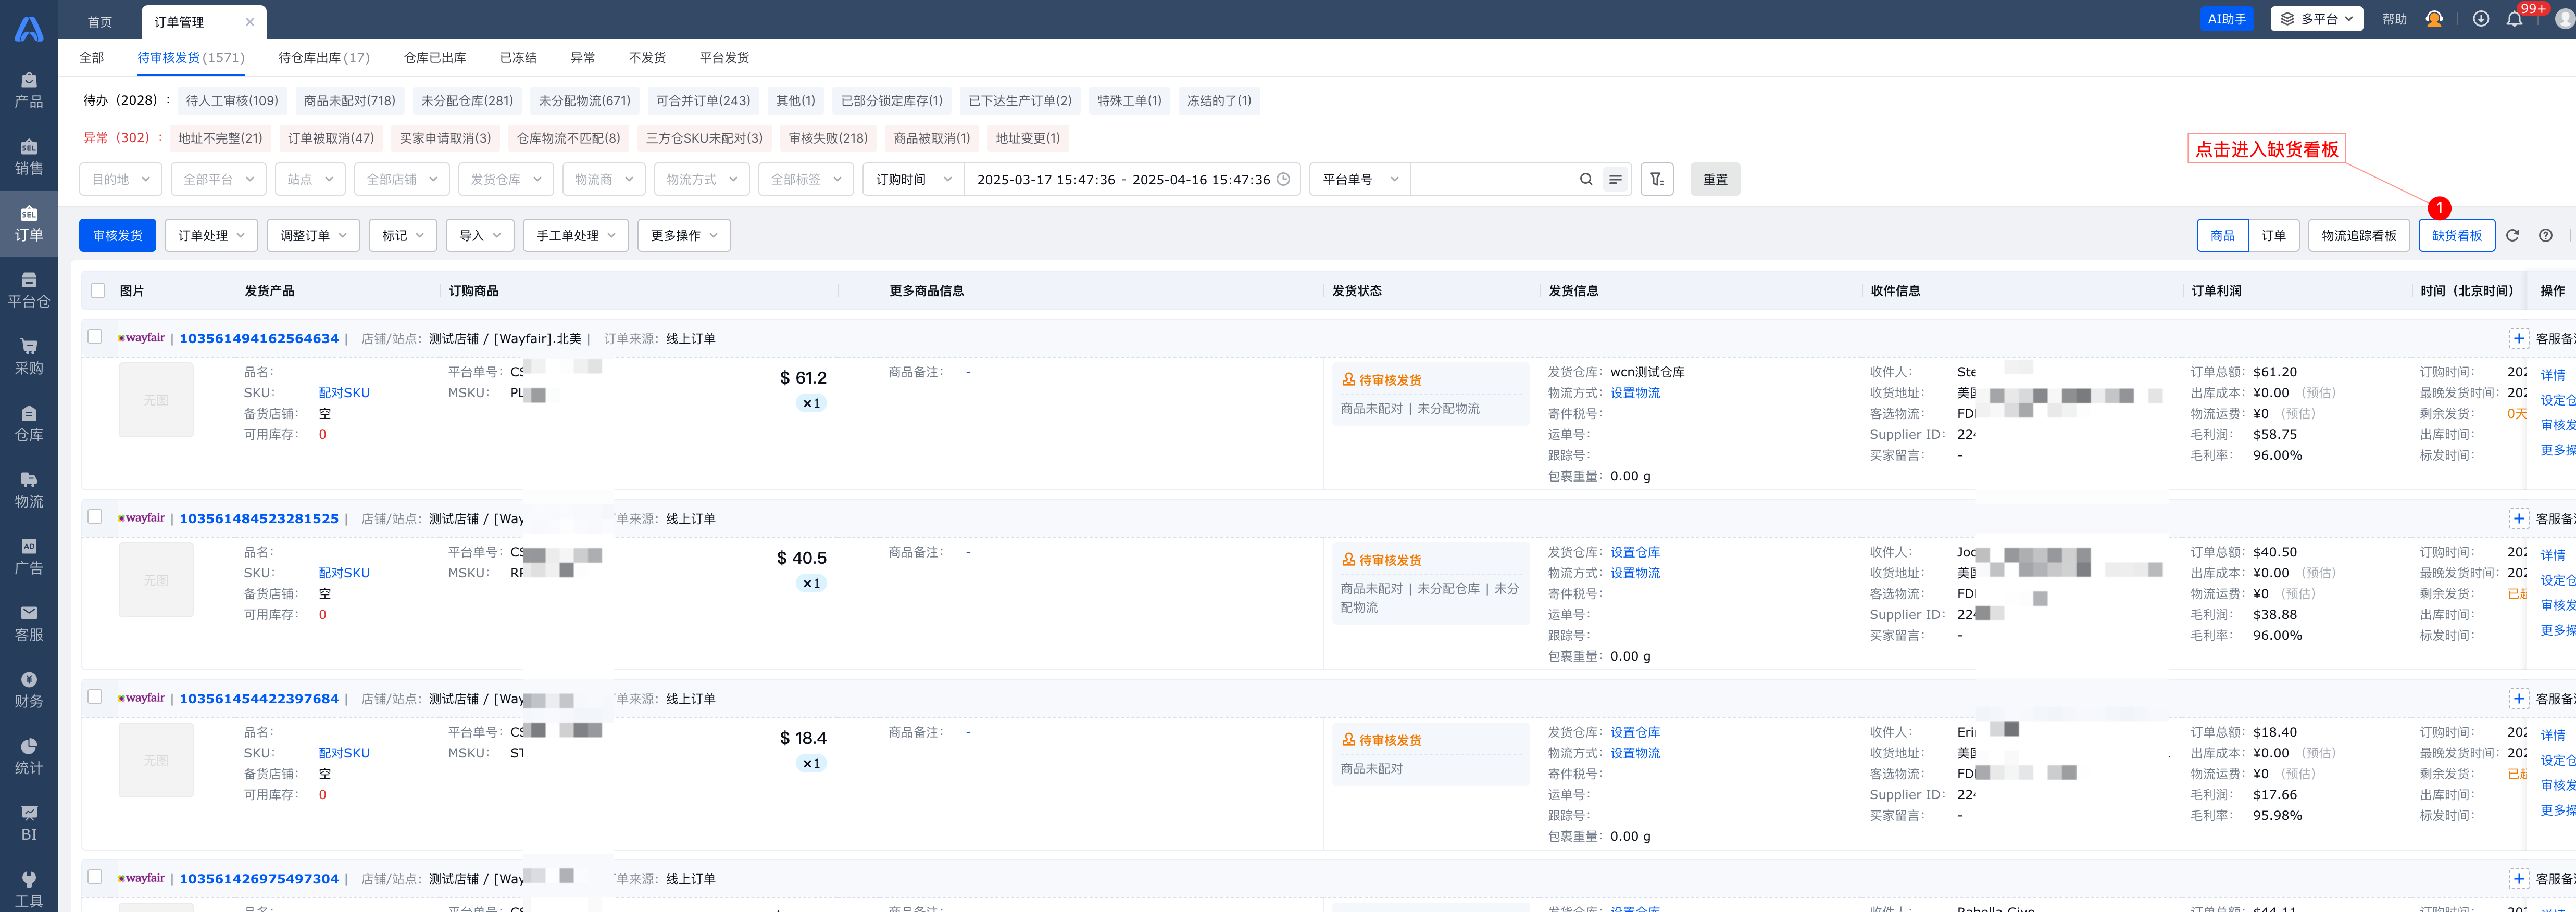
Task: Click the notification bell icon
Action: tap(2514, 19)
